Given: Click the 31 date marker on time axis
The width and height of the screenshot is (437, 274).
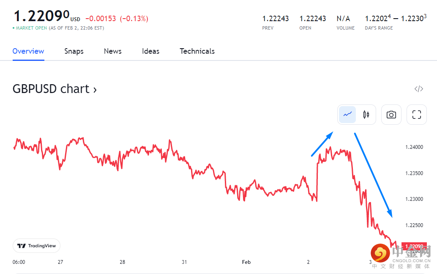Looking at the screenshot, I should click(x=184, y=262).
